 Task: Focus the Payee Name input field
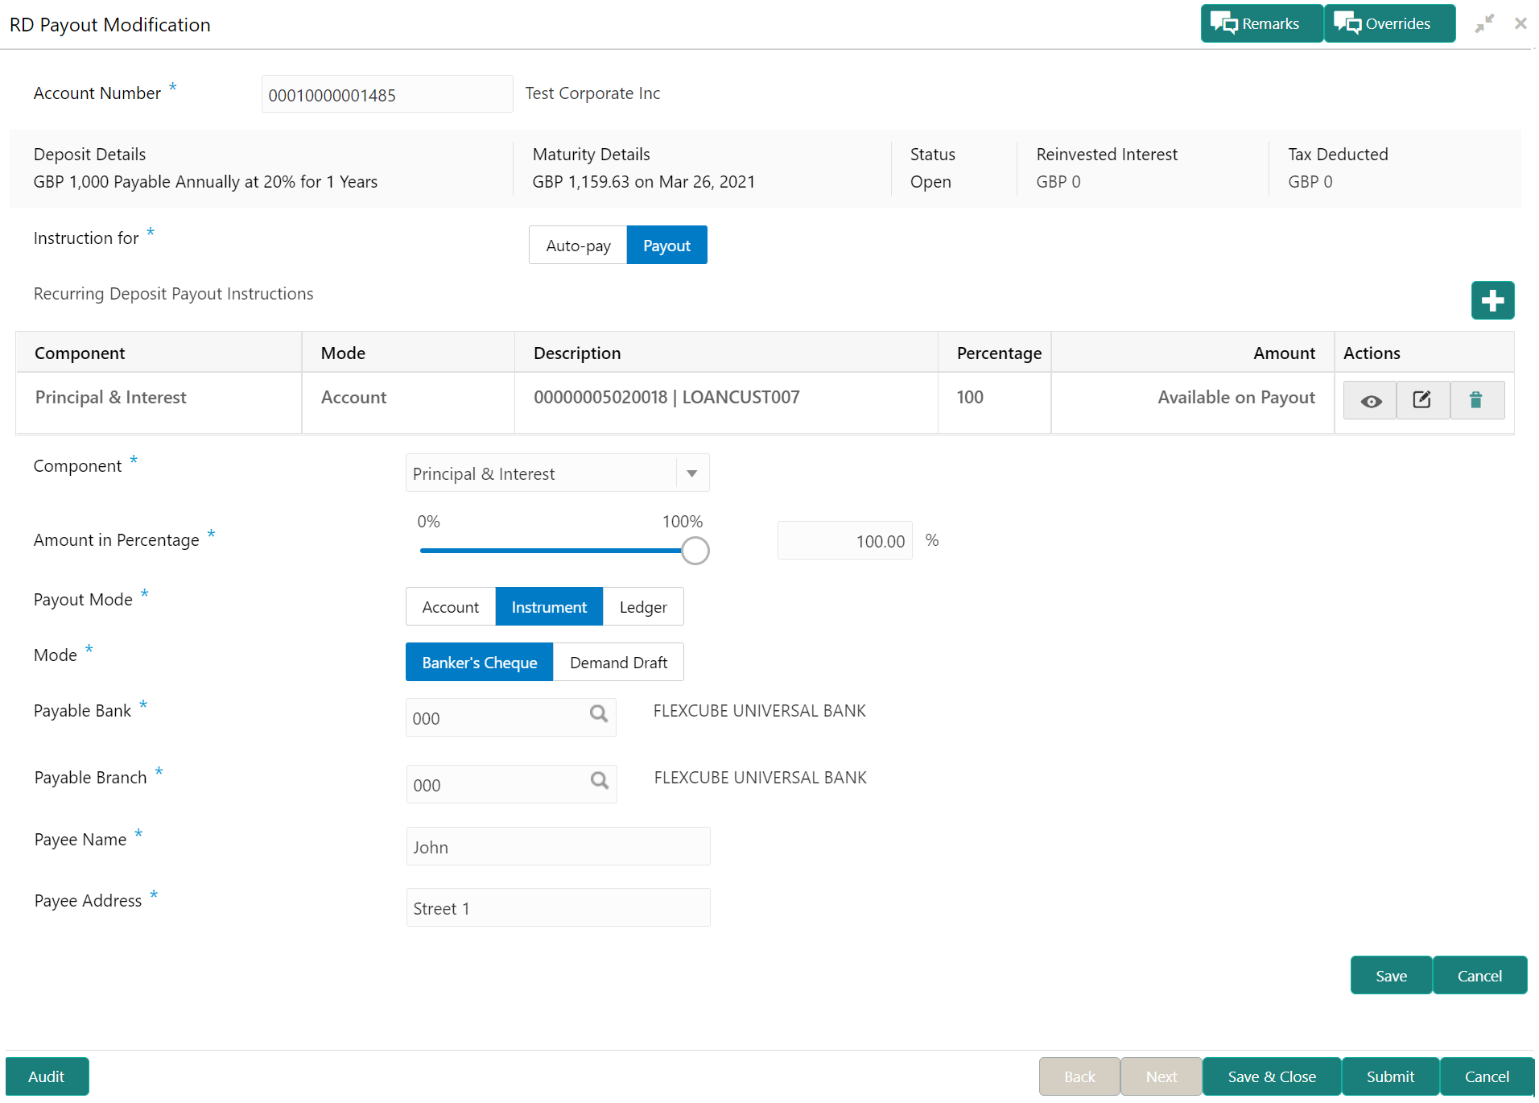(558, 846)
